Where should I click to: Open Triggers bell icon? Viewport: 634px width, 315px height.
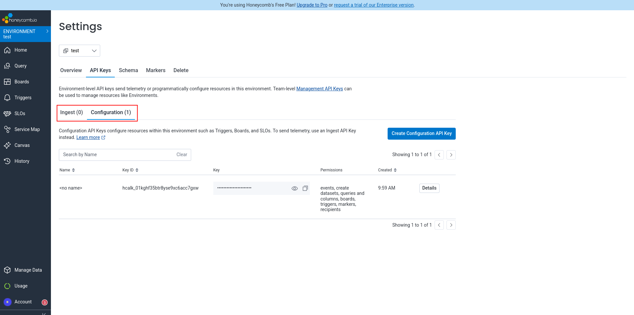7,98
